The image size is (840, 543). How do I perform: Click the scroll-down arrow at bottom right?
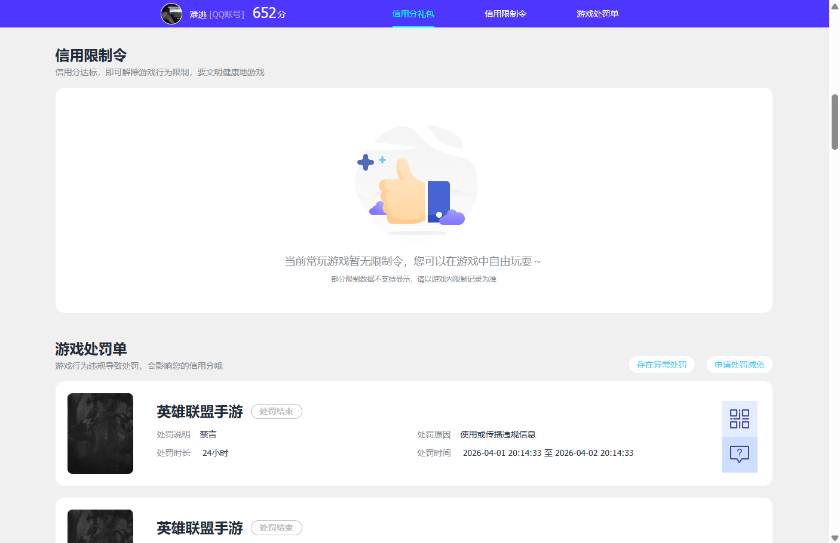[835, 536]
